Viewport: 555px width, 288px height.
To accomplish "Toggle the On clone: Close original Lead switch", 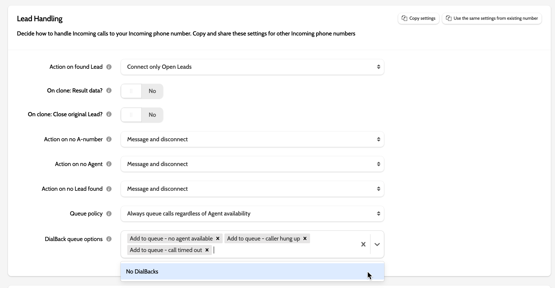I will click(x=142, y=115).
